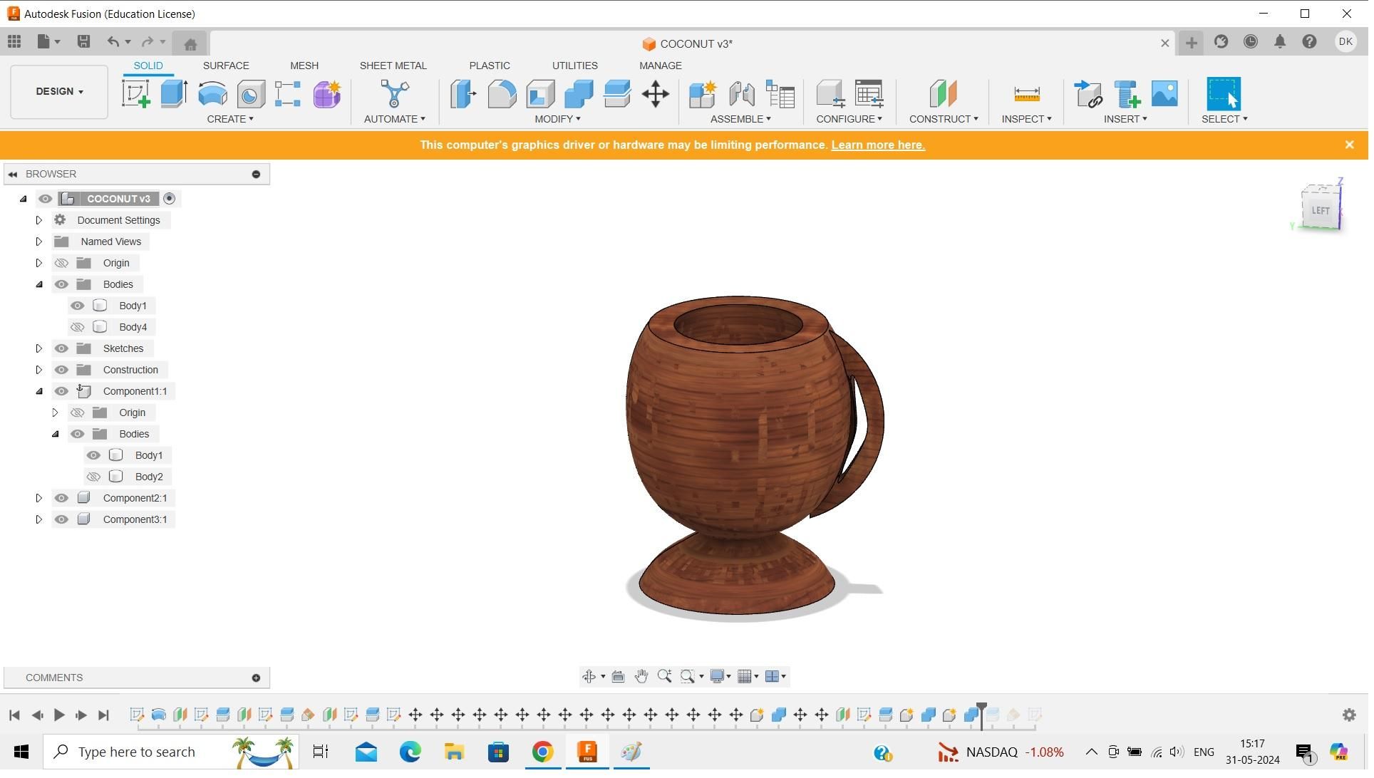Click the Automate icon
The height and width of the screenshot is (778, 1374).
pyautogui.click(x=394, y=94)
